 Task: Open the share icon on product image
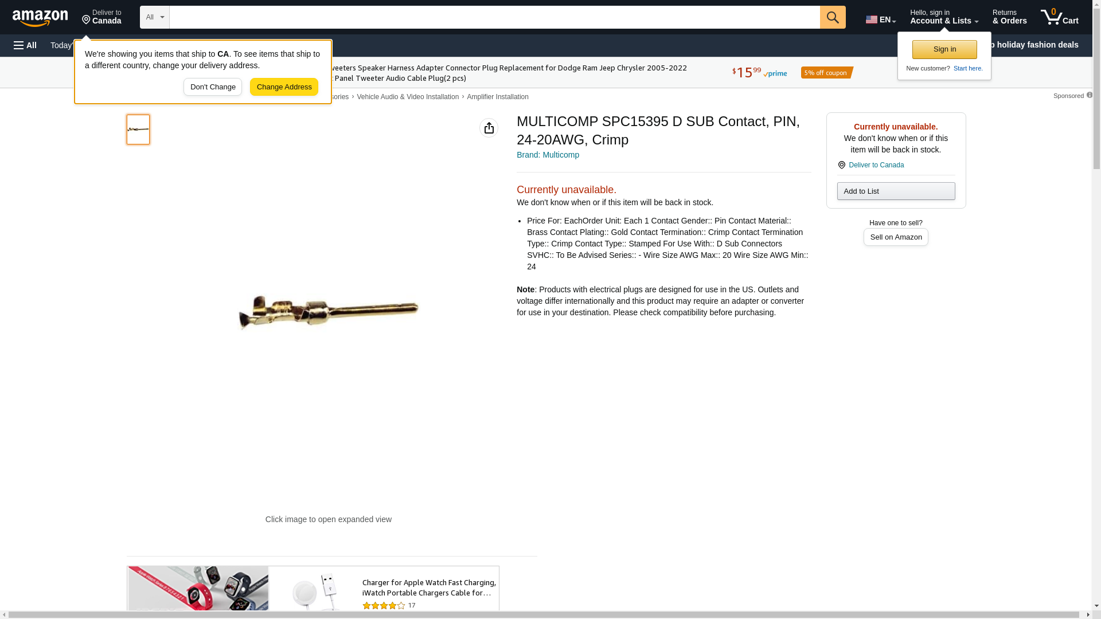[489, 128]
